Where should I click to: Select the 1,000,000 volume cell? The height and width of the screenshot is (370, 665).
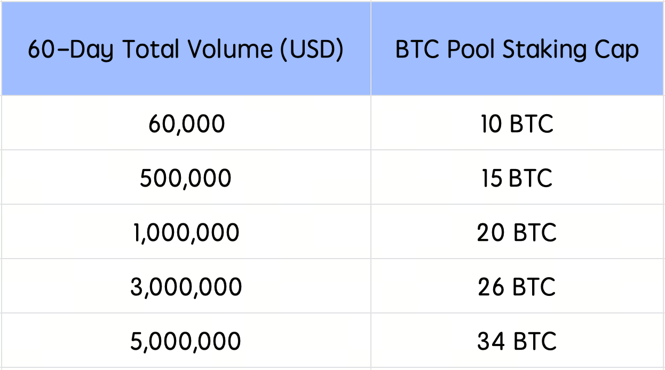tap(186, 233)
